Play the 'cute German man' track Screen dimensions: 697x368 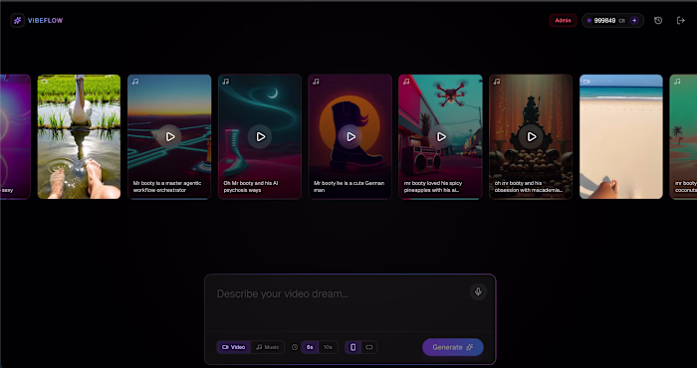[x=350, y=136]
